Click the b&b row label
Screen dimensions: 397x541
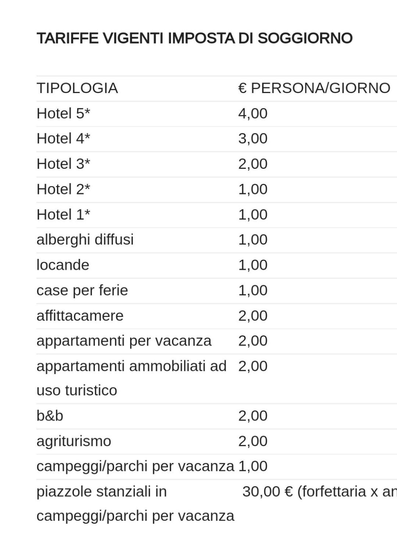(x=50, y=416)
